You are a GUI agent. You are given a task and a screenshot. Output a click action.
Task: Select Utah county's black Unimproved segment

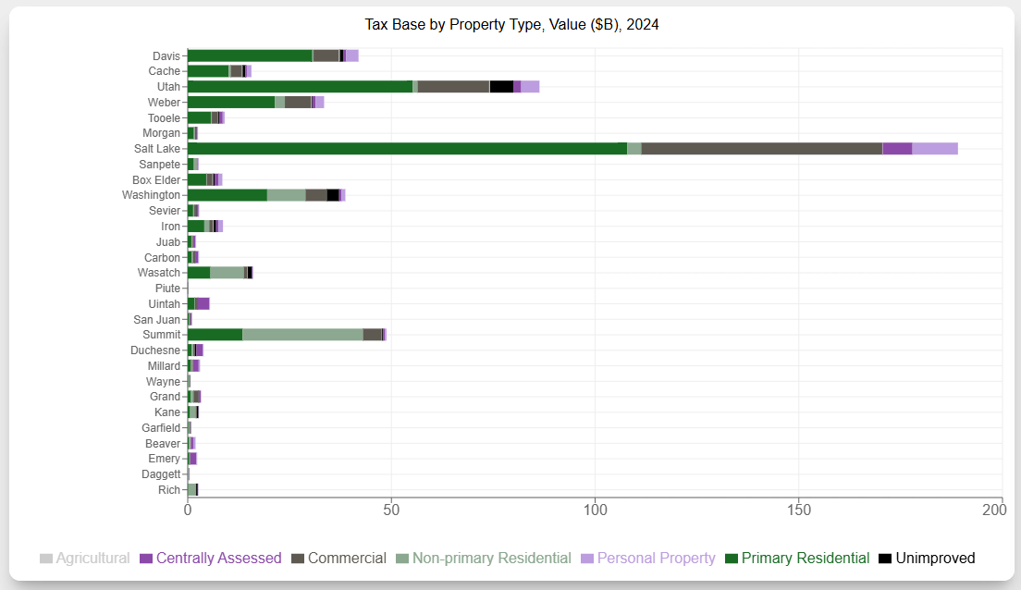[500, 87]
